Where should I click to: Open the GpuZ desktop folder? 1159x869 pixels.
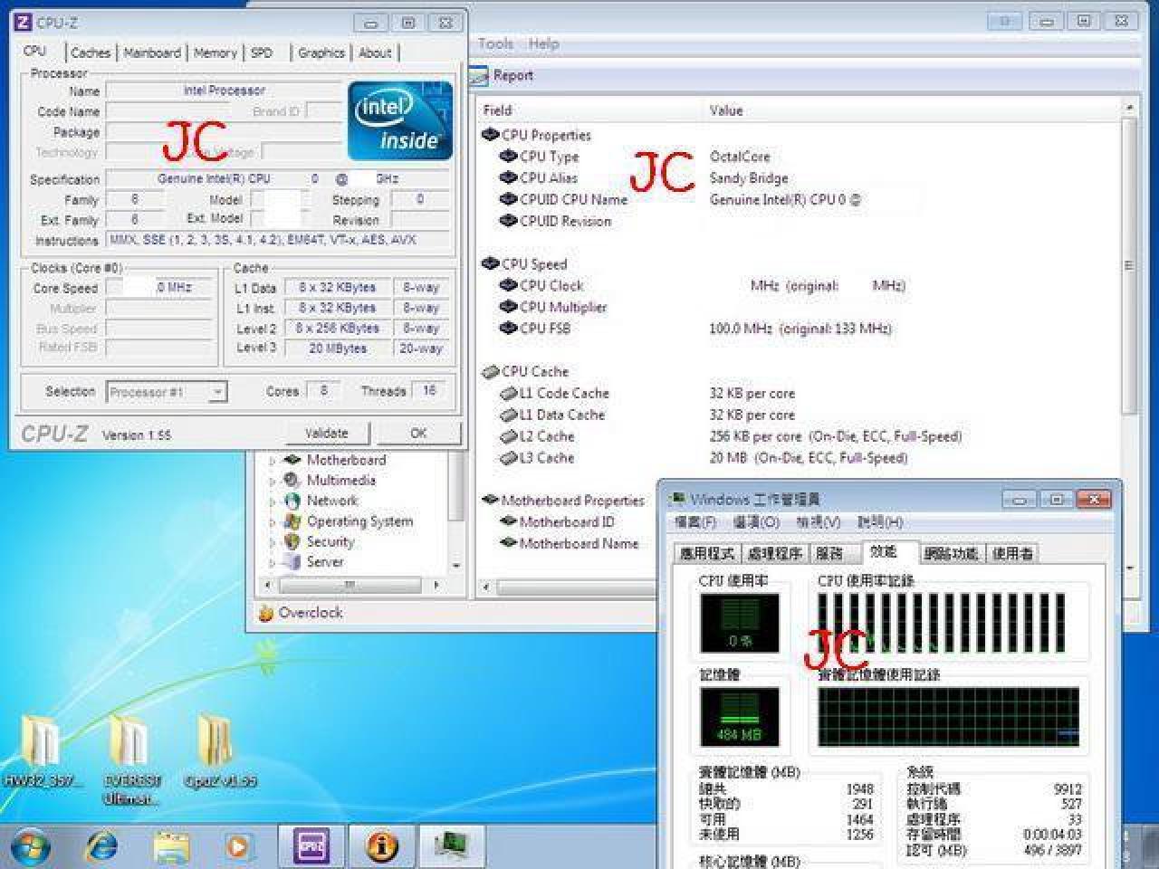[x=219, y=751]
